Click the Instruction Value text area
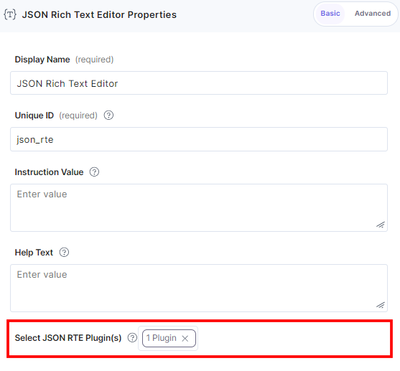 [199, 208]
